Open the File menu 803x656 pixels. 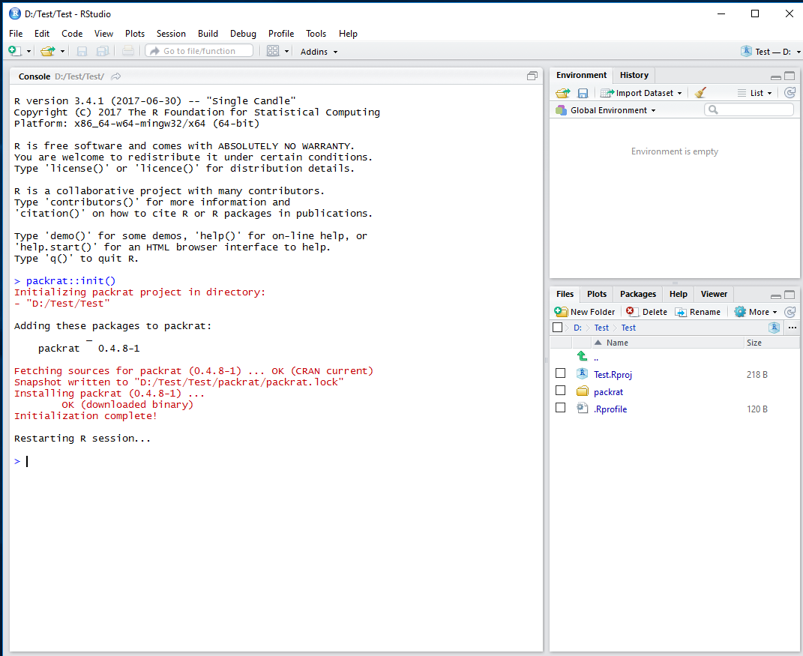16,33
